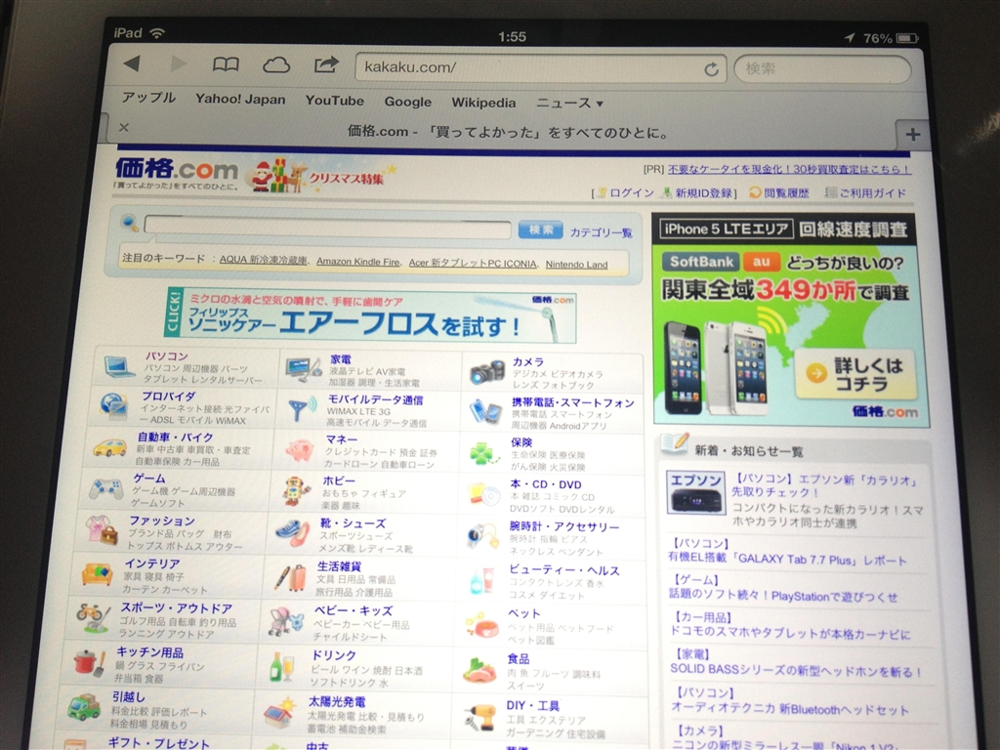Tap the Safari back arrow
The height and width of the screenshot is (750, 1000).
tap(131, 64)
